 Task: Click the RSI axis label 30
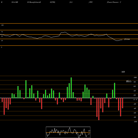click(x=2, y=41)
